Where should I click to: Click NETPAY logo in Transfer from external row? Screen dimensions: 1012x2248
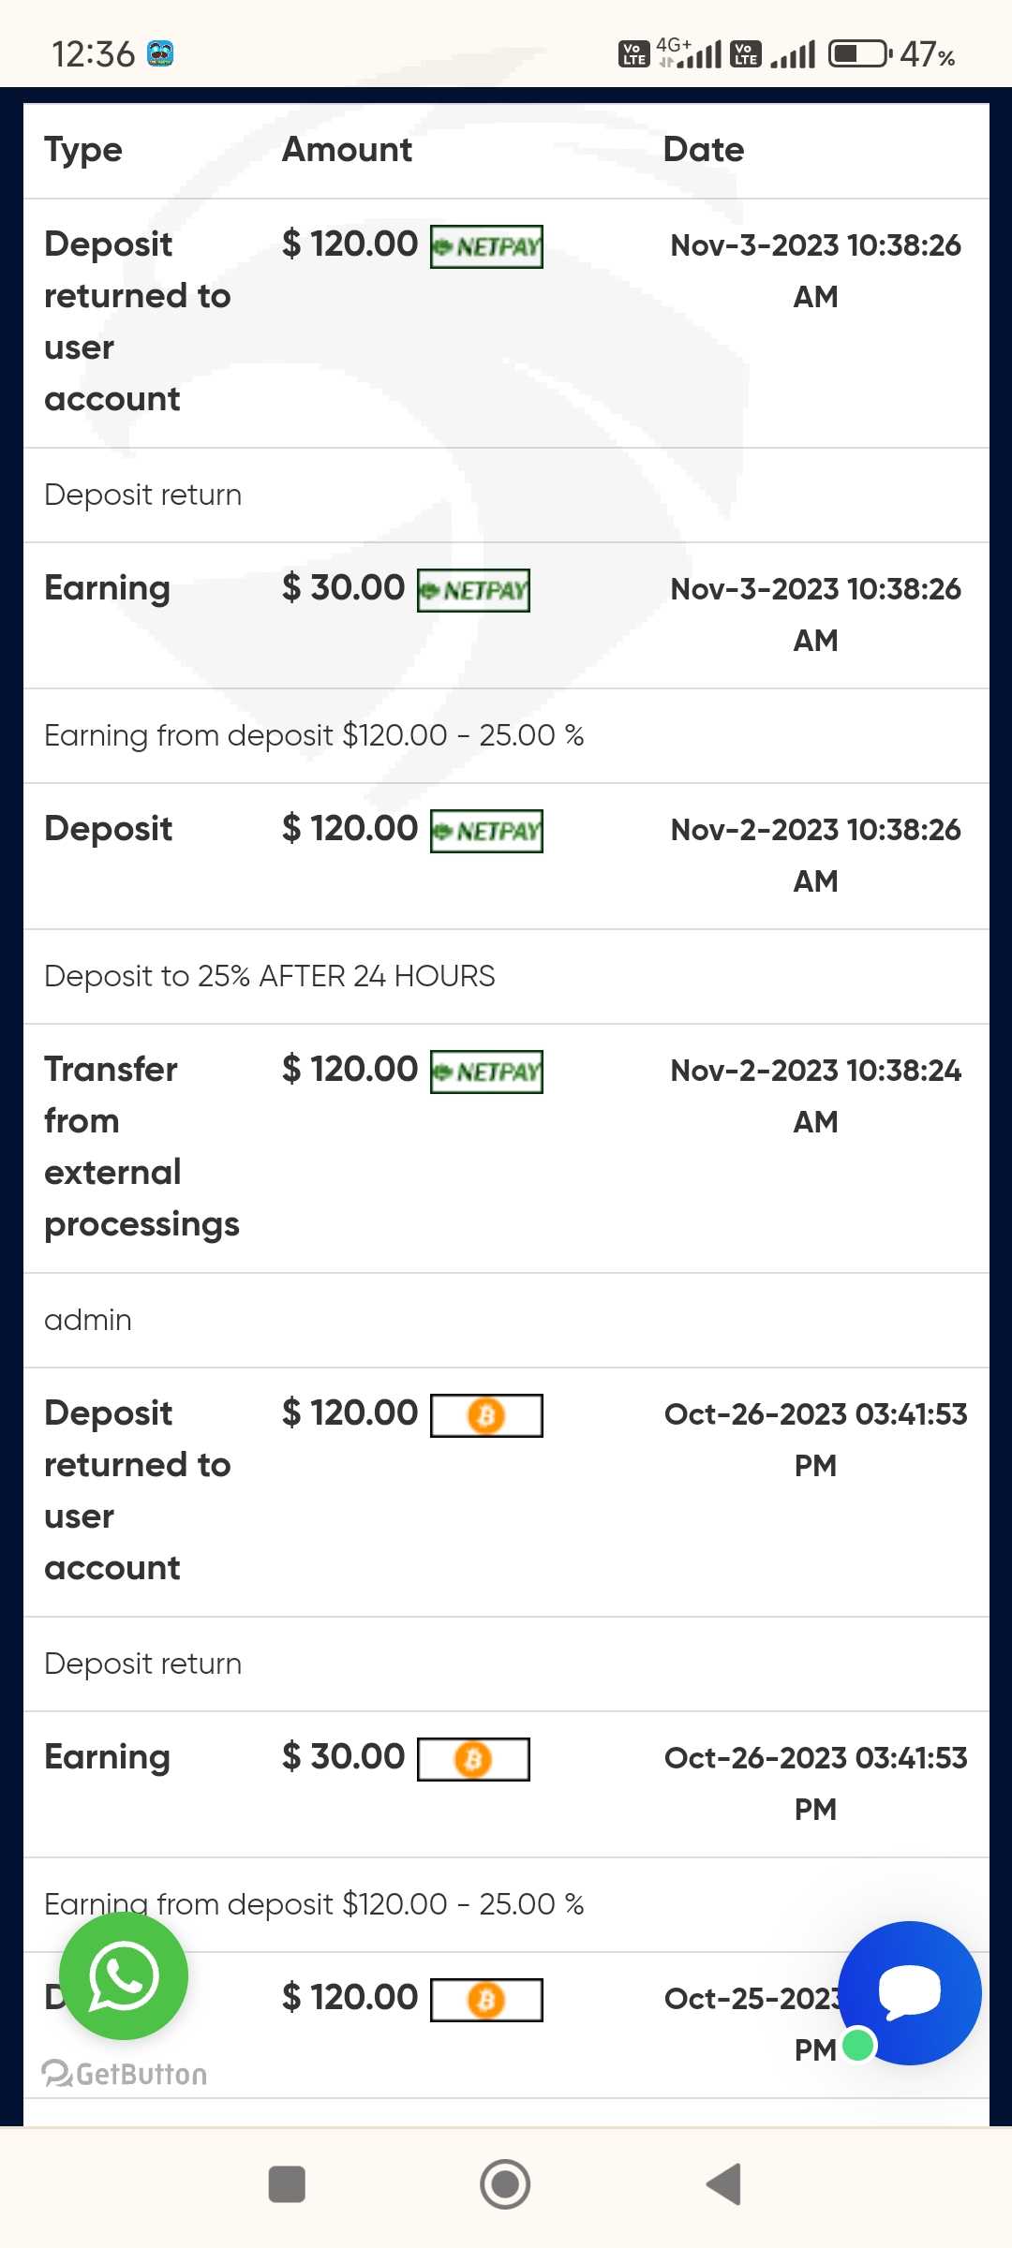pos(486,1072)
